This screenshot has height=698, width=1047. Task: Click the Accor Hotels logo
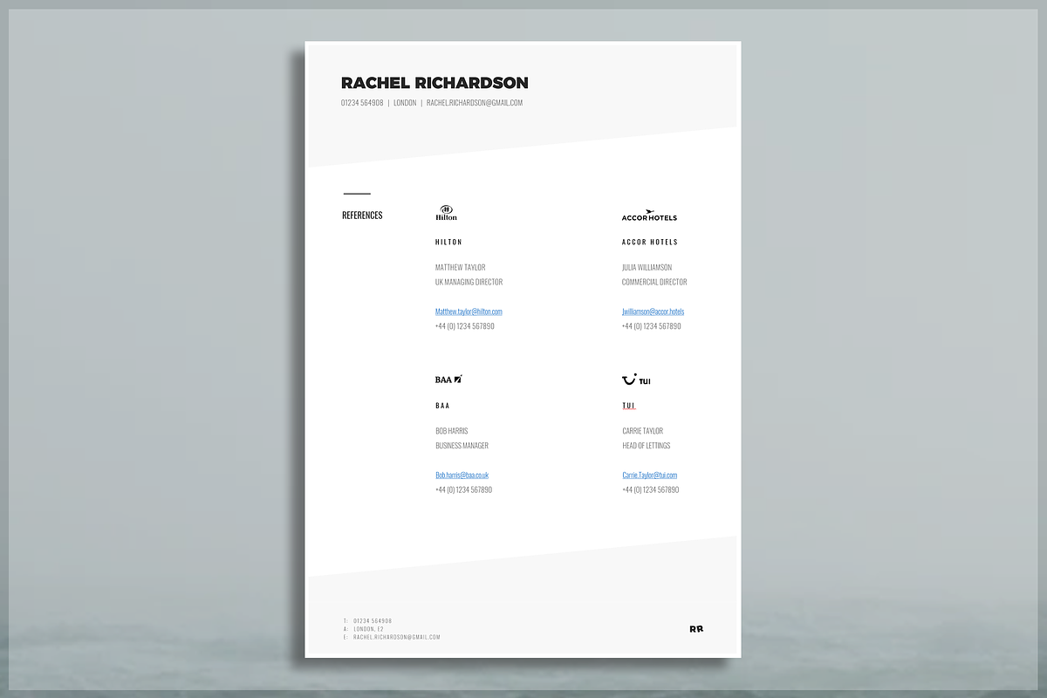[x=649, y=215]
